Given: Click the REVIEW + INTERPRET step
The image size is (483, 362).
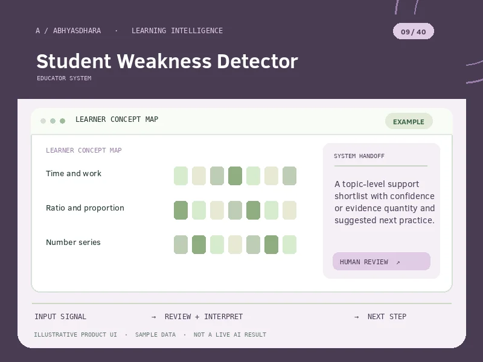Looking at the screenshot, I should click(x=203, y=317).
